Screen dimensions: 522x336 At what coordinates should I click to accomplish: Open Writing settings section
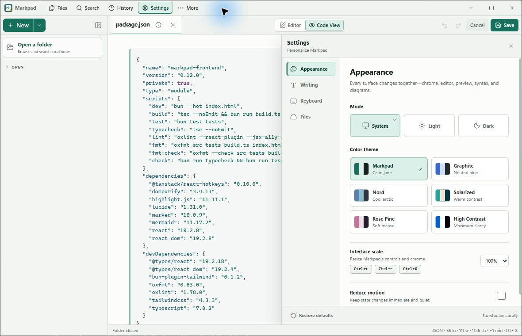(x=311, y=85)
